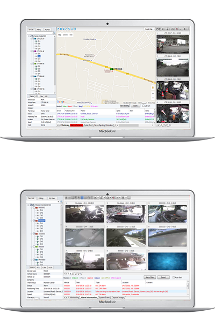
Task: Select video cell 1 Movilidad CH1
Action: [x=84, y=214]
